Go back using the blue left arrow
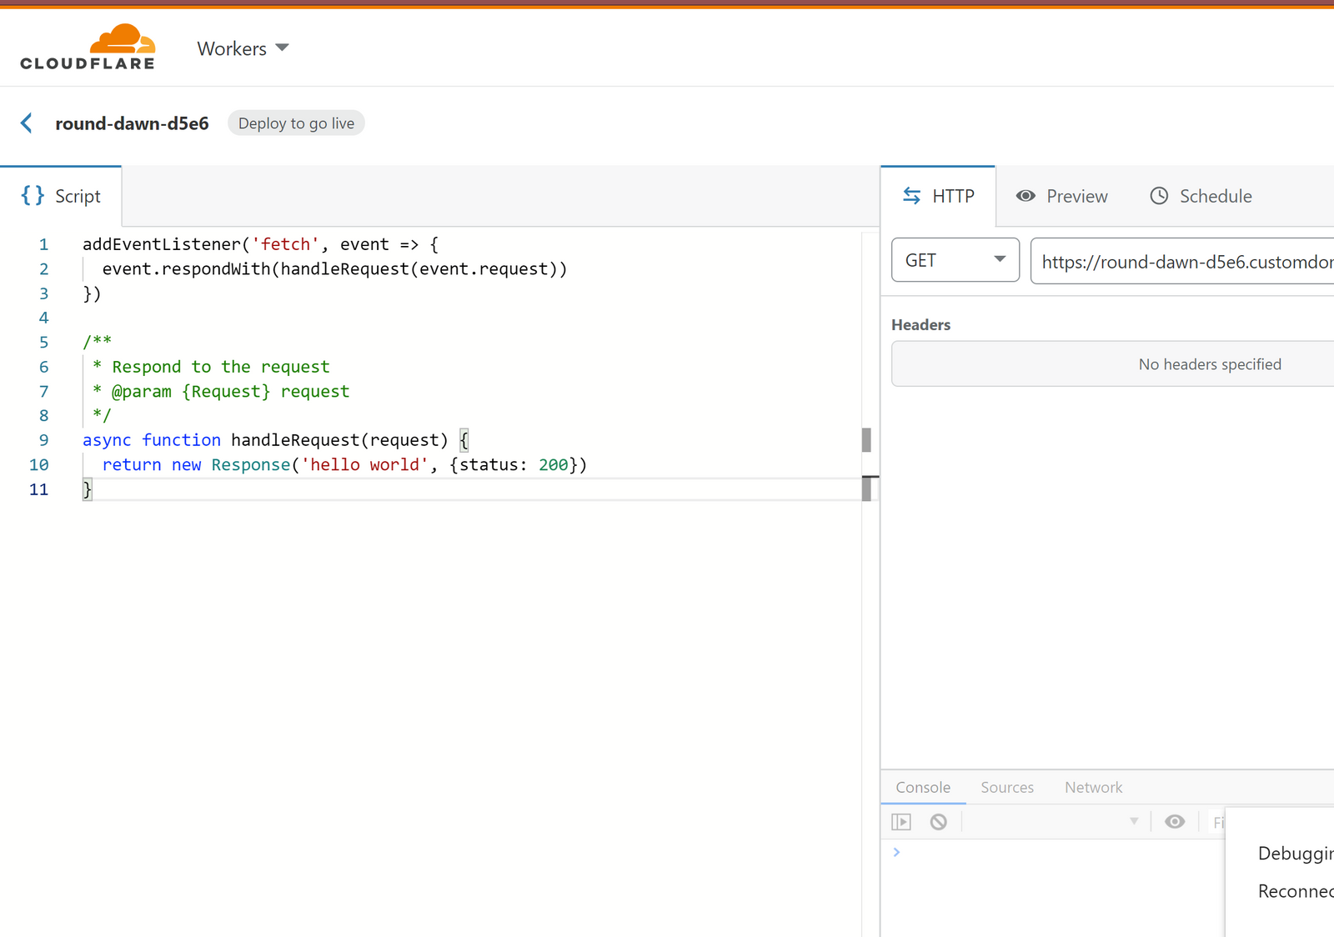The height and width of the screenshot is (937, 1334). 27,123
